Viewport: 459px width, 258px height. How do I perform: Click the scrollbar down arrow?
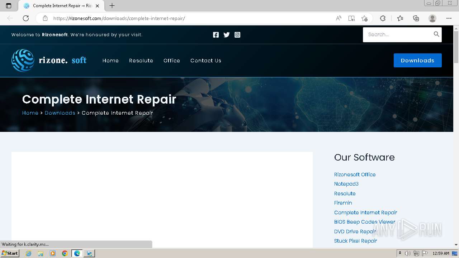coord(456,245)
